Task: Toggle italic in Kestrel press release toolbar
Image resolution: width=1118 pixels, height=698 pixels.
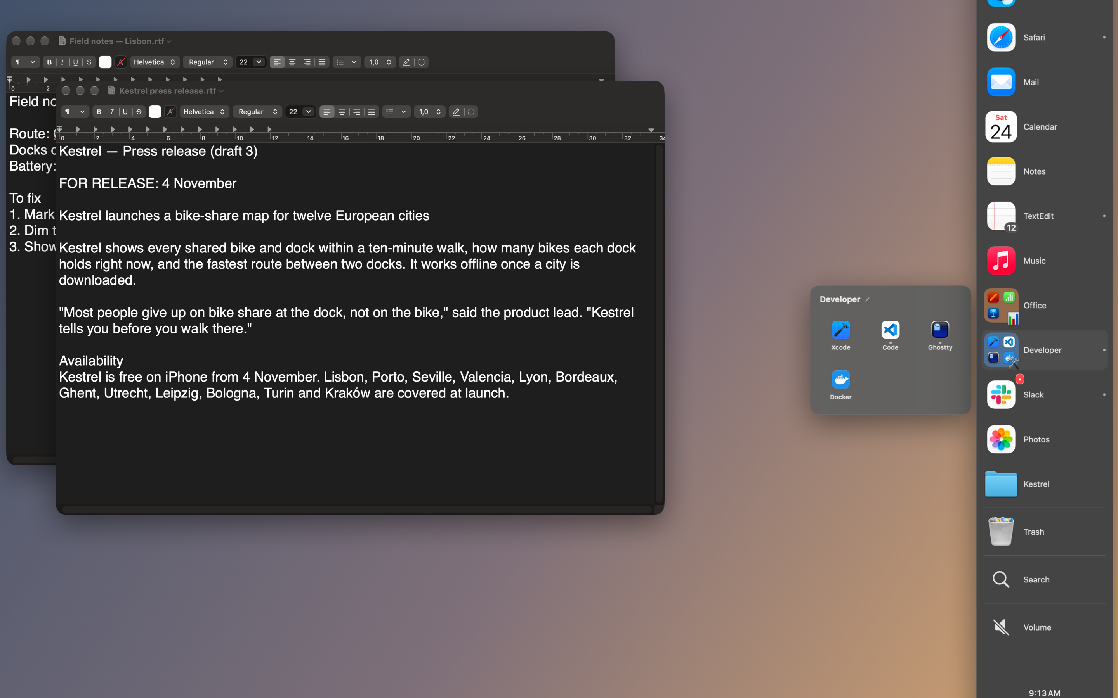Action: 112,112
